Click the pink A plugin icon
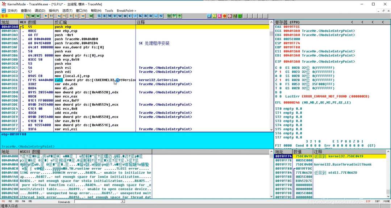 [x=220, y=16]
